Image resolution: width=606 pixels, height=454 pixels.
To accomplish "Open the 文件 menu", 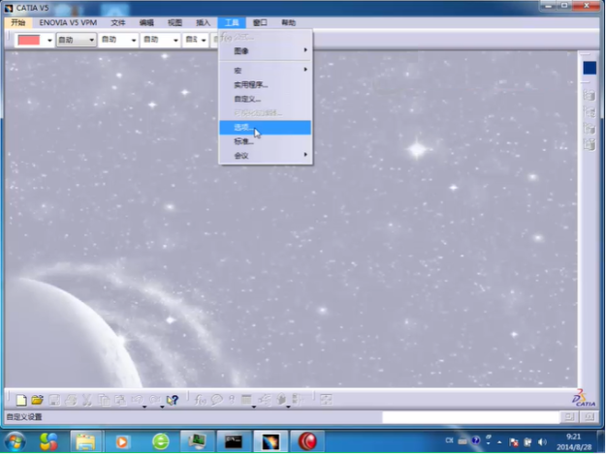I will (118, 23).
